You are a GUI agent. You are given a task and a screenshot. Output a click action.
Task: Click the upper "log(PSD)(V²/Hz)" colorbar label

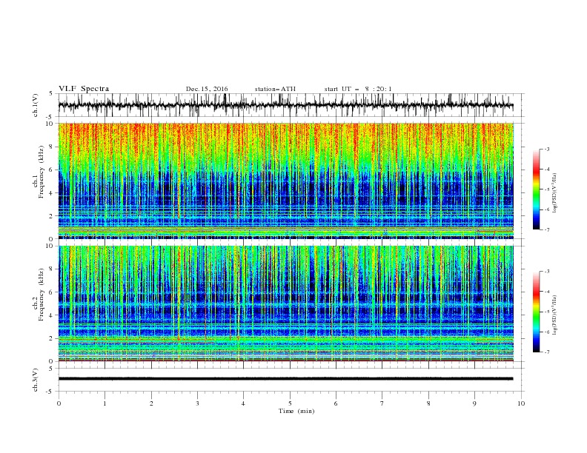[555, 193]
